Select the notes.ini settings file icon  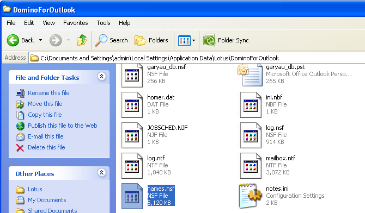[x=251, y=196]
